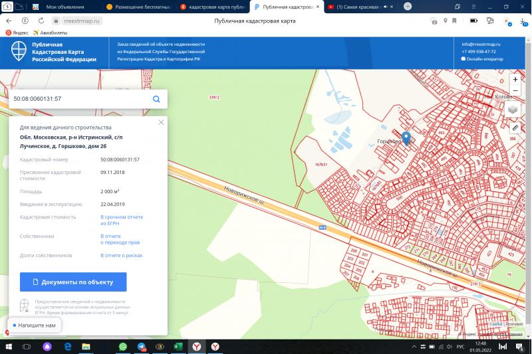Switch to tab 'Размещение бесплатных'
The width and height of the screenshot is (532, 354).
(142, 7)
